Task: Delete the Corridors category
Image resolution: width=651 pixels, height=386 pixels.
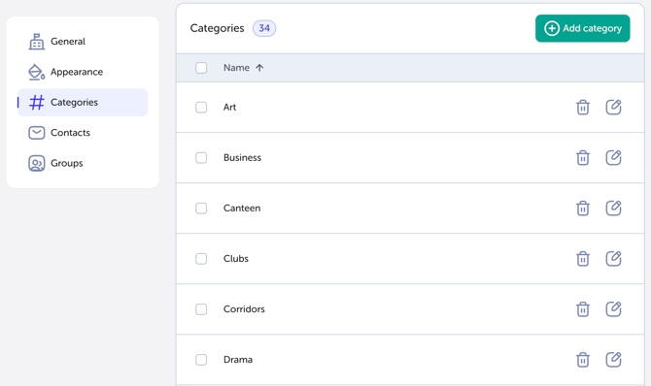Action: point(582,309)
